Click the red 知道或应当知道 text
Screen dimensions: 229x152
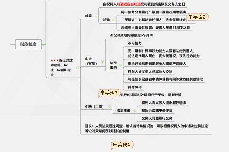(x=128, y=4)
